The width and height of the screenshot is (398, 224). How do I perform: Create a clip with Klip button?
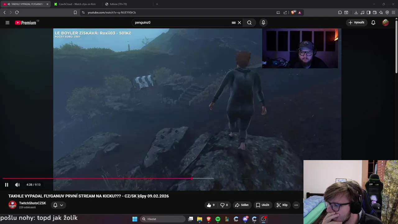pos(282,205)
